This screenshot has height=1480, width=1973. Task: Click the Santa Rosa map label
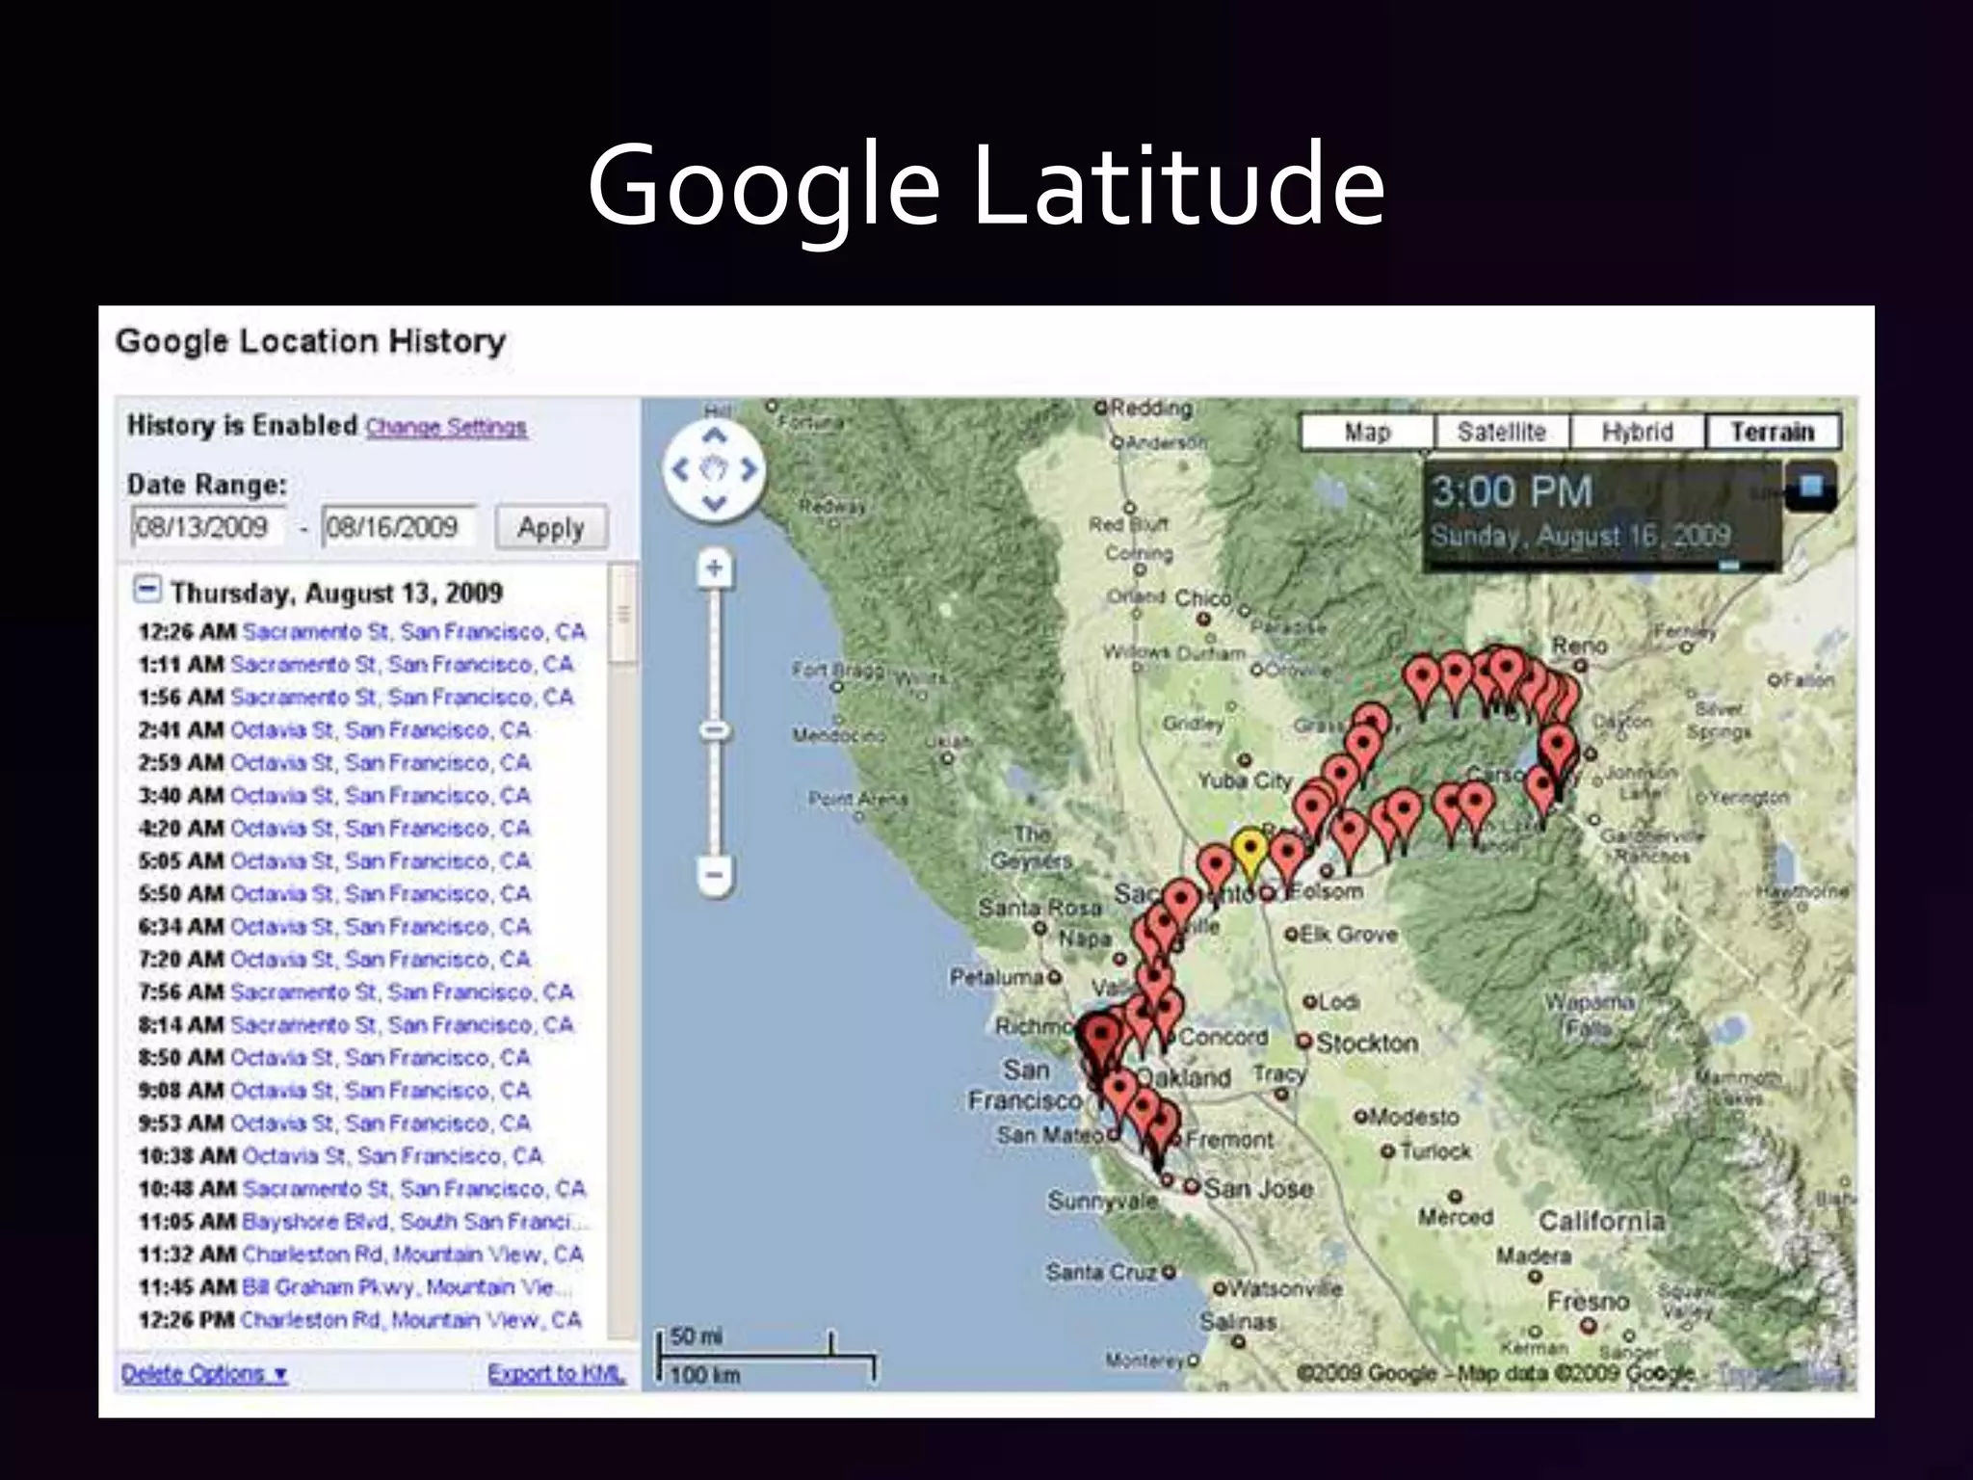coord(1039,908)
